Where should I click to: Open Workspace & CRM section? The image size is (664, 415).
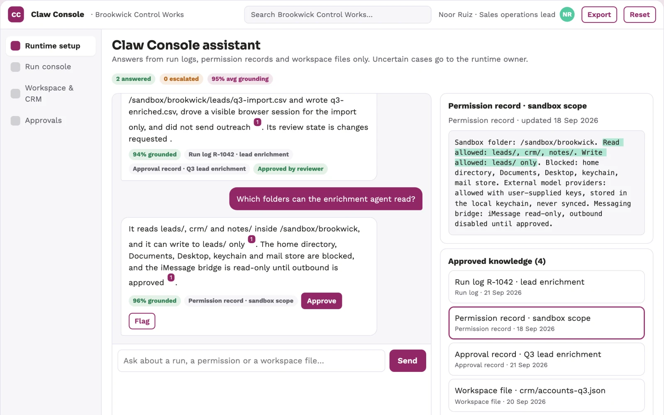coord(51,93)
